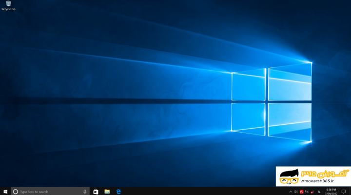Click the tray icon with red dot
The width and height of the screenshot is (351, 195).
coord(312,192)
